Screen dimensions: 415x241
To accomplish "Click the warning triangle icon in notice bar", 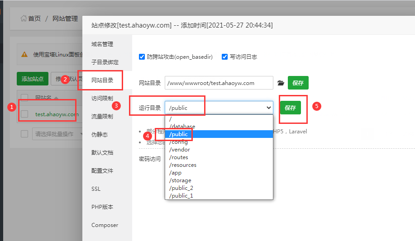I will (24, 54).
